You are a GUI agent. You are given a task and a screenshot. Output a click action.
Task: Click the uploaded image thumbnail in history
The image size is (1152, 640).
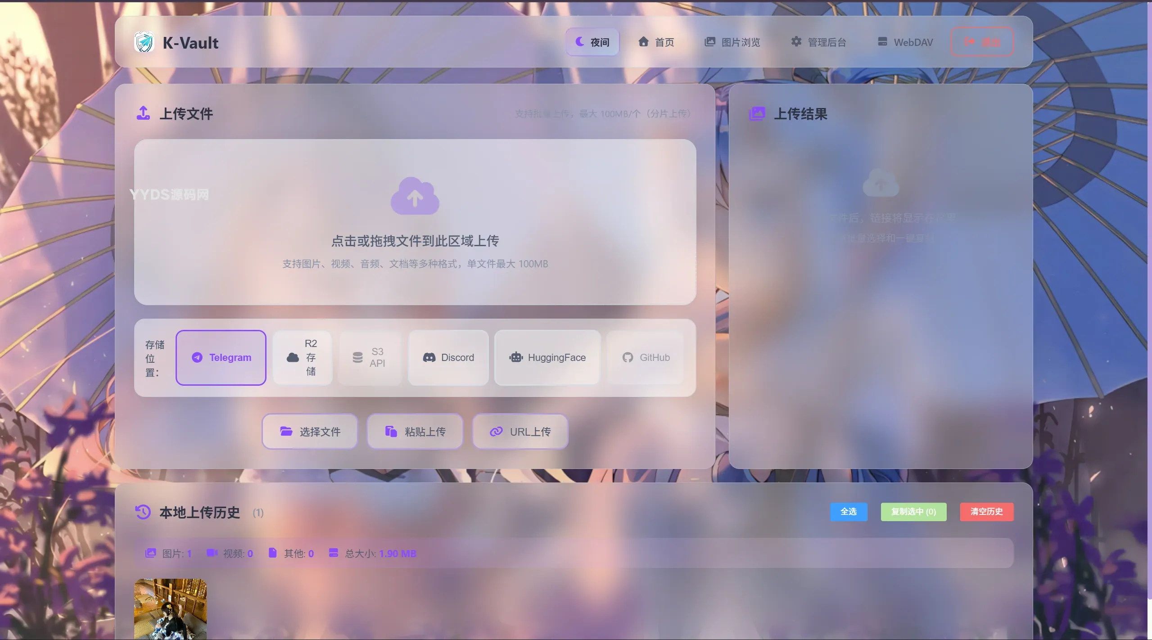(x=170, y=609)
